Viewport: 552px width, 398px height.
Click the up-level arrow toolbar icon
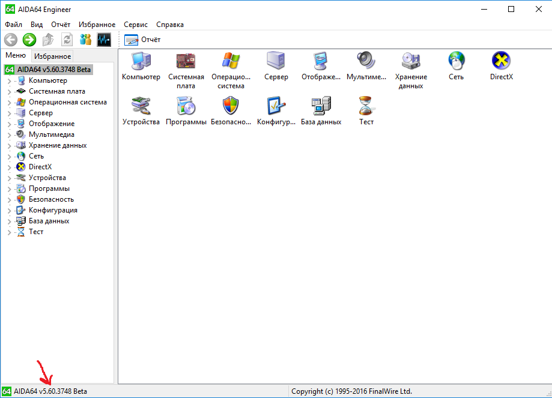click(48, 40)
